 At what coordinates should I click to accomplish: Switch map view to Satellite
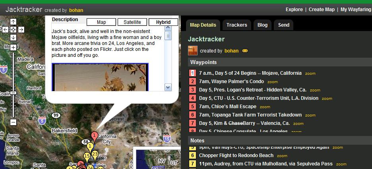coord(132,22)
